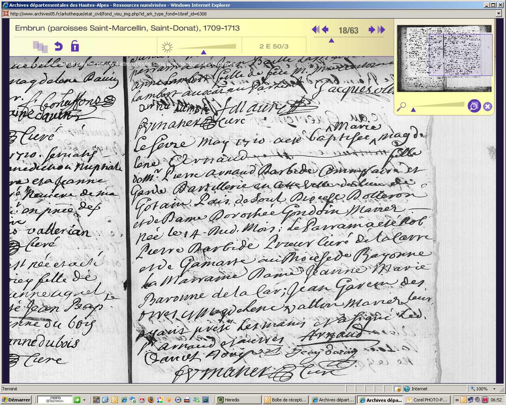Open the address bar dropdown arrow
Image resolution: width=506 pixels, height=405 pixels.
coord(499,13)
